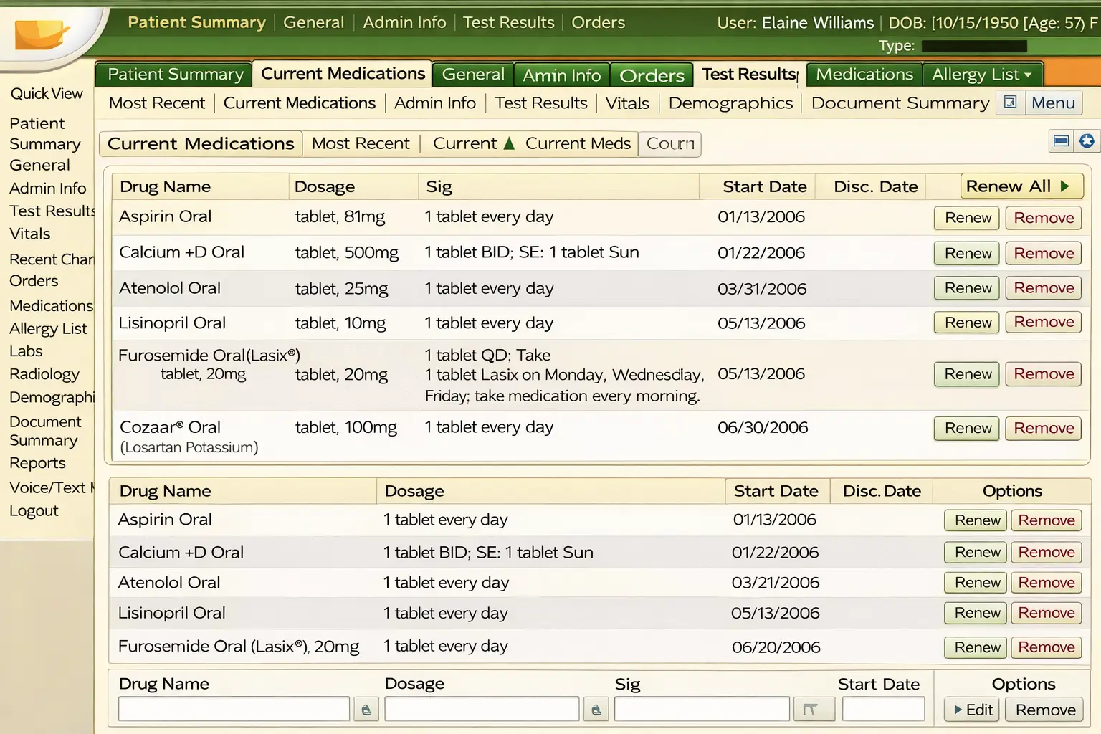This screenshot has height=734, width=1101.
Task: Click the blue print view icon above the table
Action: coord(1061,141)
